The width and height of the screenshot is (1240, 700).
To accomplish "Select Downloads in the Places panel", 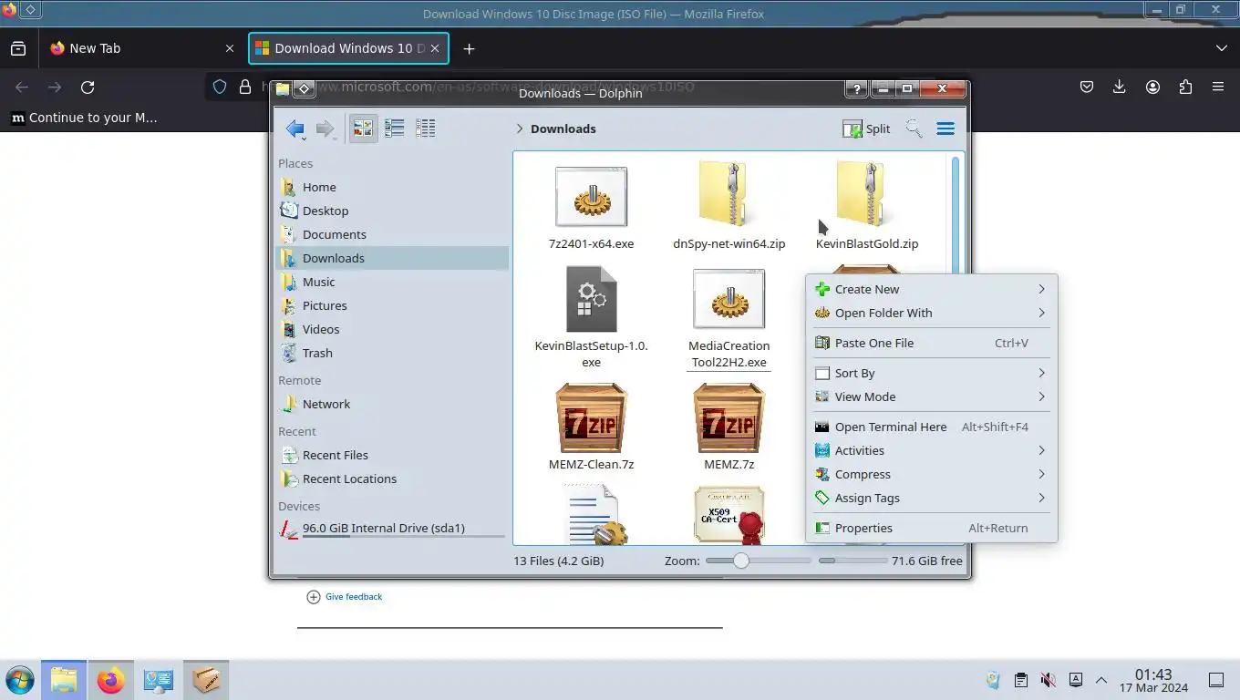I will point(392,258).
